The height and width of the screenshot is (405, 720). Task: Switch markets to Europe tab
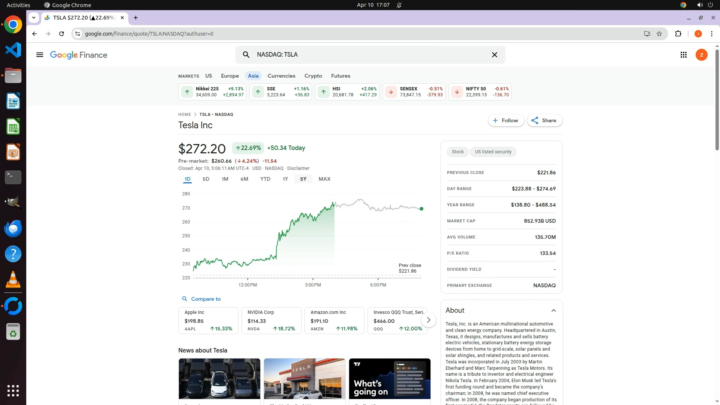[229, 76]
